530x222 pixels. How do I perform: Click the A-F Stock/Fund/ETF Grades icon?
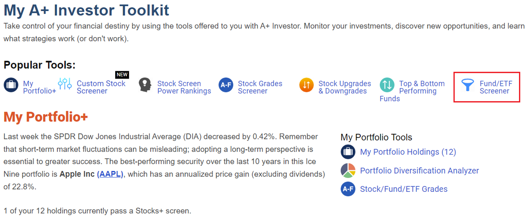pos(348,189)
